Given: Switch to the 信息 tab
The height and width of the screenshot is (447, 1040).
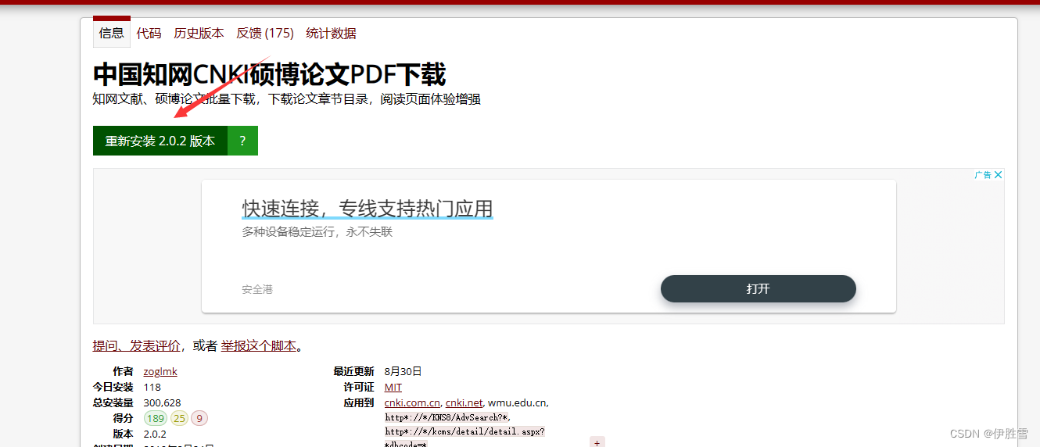Looking at the screenshot, I should point(112,33).
